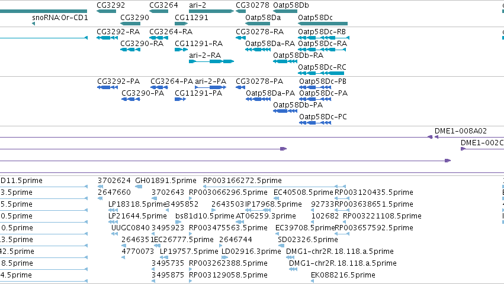Image resolution: width=504 pixels, height=284 pixels.
Task: Select protein CG3290-PA
Action: (131, 99)
